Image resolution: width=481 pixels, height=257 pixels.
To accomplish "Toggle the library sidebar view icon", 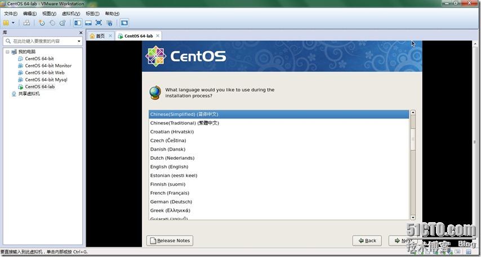I will (x=78, y=22).
